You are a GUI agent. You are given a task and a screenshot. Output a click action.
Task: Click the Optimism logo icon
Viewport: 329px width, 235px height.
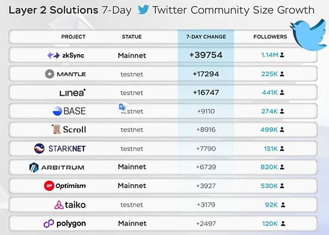[48, 186]
